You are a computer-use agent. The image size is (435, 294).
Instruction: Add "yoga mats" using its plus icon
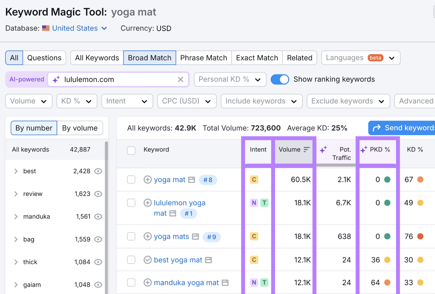point(147,236)
